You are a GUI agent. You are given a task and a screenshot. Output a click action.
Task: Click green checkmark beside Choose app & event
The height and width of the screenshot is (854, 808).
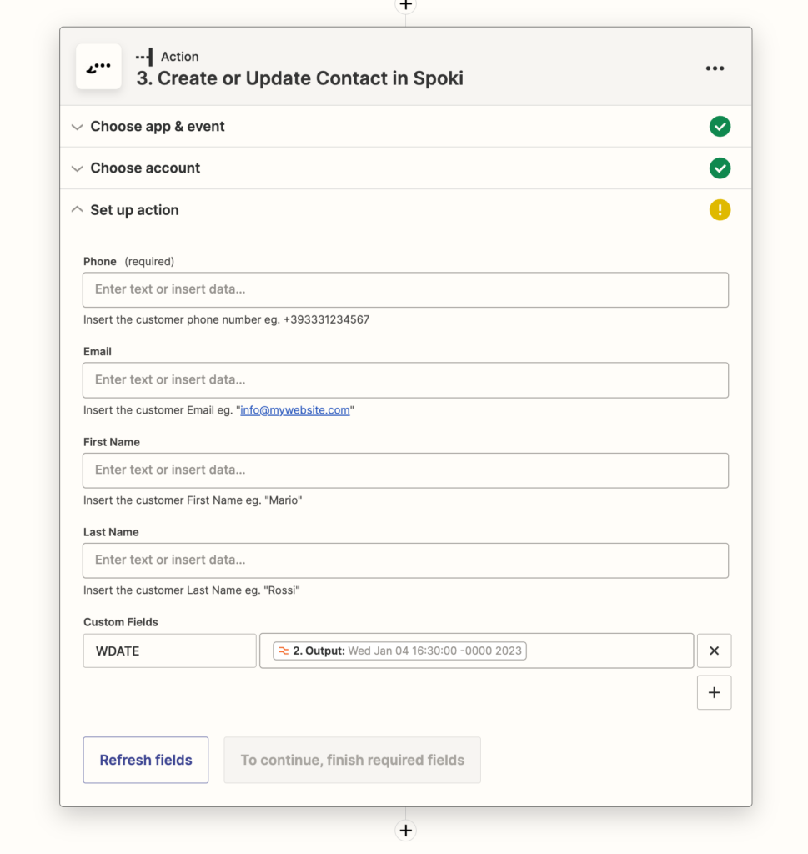pos(720,127)
